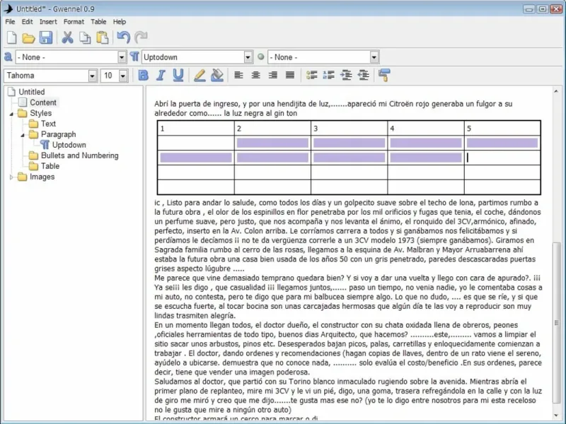Collapse the Paragraph tree folder
Viewport: 566px width, 424px height.
[23, 135]
